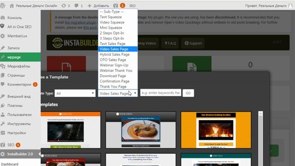Open wppage sidebar menu item
295x166 pixels.
pyautogui.click(x=20, y=57)
